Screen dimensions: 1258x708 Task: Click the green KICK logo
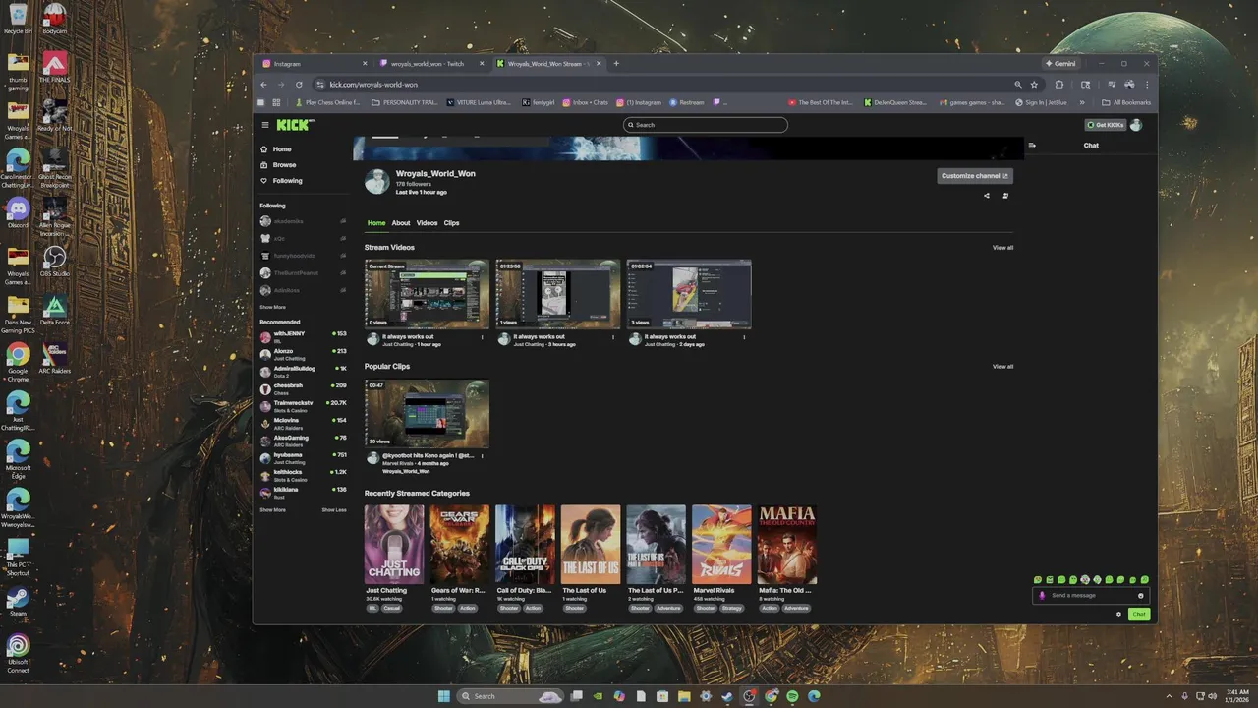(295, 125)
